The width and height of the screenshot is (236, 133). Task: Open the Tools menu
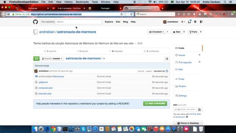click(95, 2)
